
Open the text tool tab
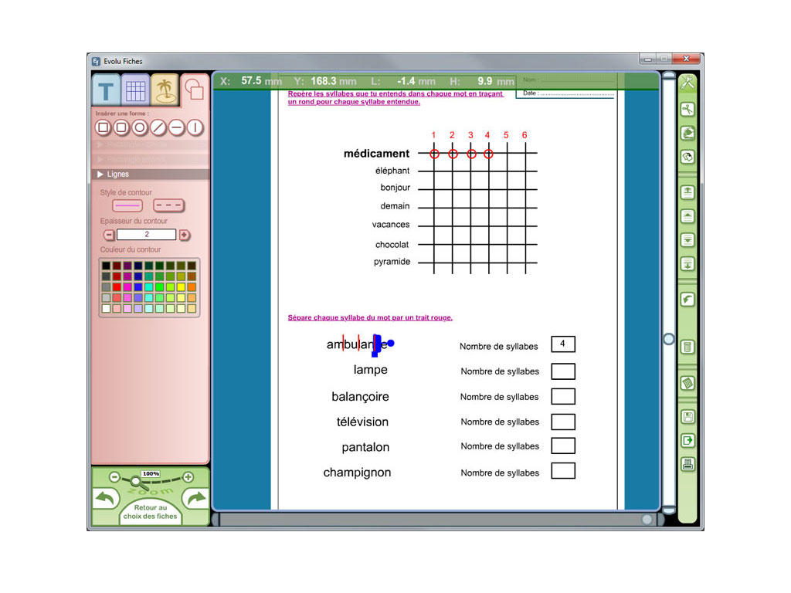pos(107,90)
